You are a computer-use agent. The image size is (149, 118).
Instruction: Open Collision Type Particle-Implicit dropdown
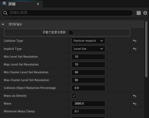88,41
